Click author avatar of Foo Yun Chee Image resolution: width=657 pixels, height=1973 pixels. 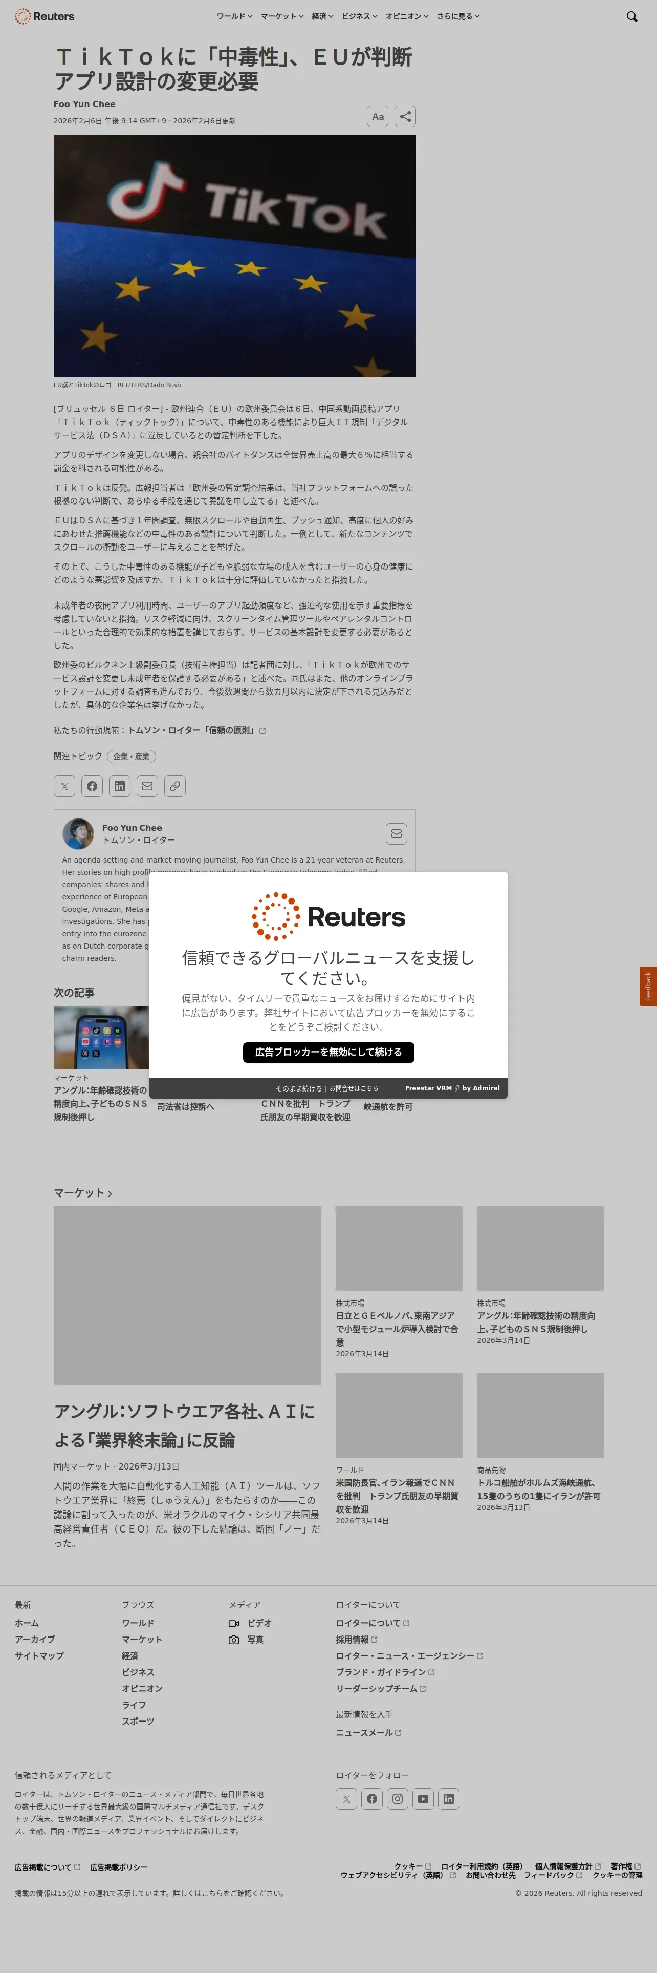pos(78,833)
